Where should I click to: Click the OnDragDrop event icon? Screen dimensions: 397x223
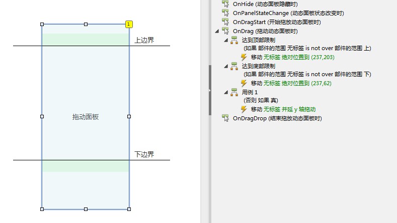point(225,119)
